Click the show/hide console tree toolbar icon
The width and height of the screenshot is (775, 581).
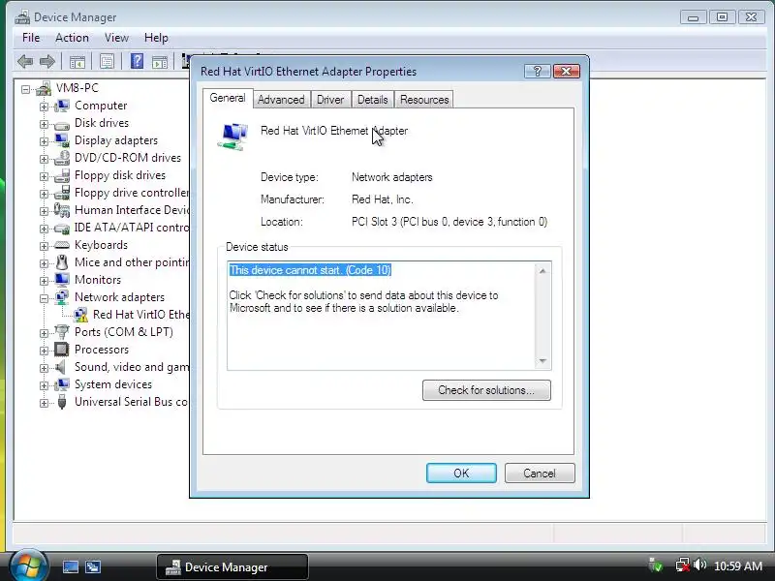[x=77, y=62]
